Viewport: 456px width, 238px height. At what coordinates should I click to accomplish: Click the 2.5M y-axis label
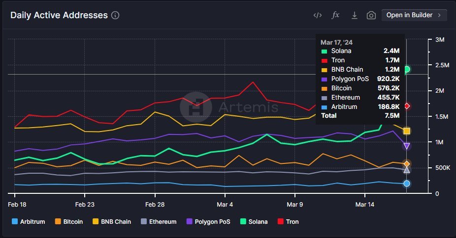tap(442, 65)
